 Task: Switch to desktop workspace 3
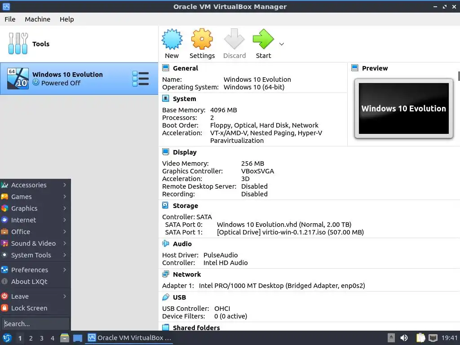42,338
